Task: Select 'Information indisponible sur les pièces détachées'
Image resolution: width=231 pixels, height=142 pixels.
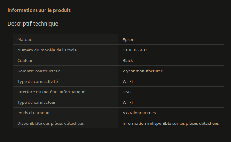Action: [171, 124]
